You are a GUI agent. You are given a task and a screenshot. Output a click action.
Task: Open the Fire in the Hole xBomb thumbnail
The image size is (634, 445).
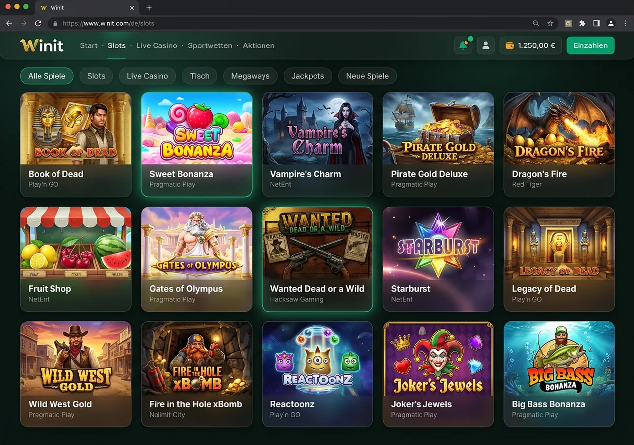pyautogui.click(x=197, y=358)
